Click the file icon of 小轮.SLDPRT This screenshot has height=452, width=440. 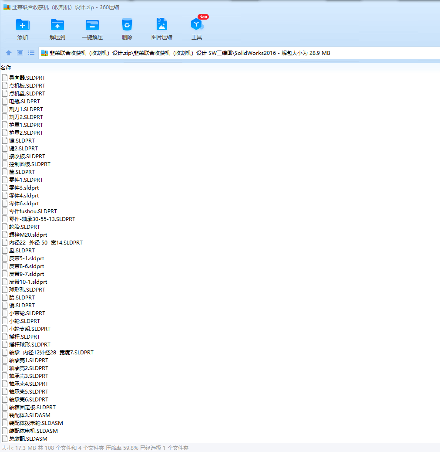(5, 321)
